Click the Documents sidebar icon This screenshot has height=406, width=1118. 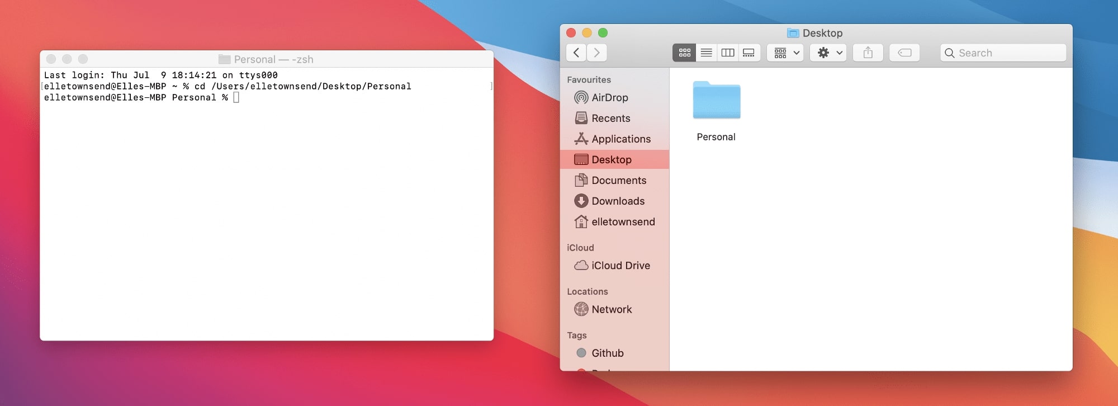click(581, 180)
